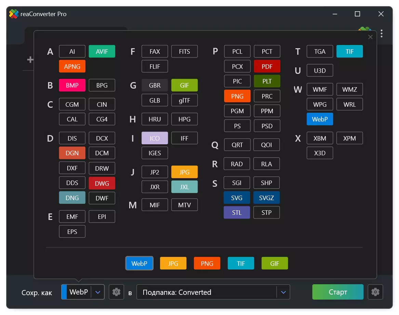Start conversion with Старт button
Screen dimensions: 399x315
(x=338, y=292)
